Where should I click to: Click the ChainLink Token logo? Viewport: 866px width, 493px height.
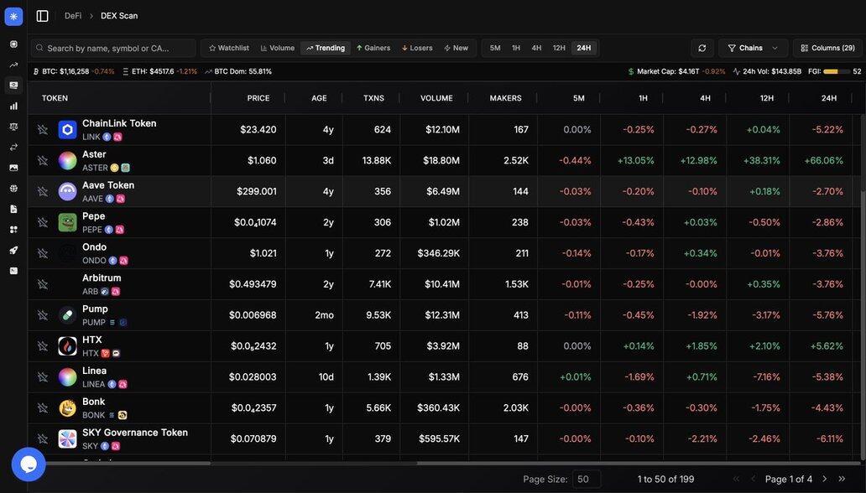67,130
